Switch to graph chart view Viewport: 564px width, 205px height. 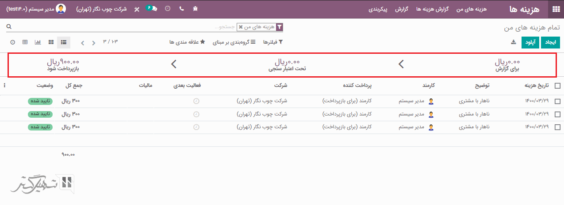click(x=38, y=42)
